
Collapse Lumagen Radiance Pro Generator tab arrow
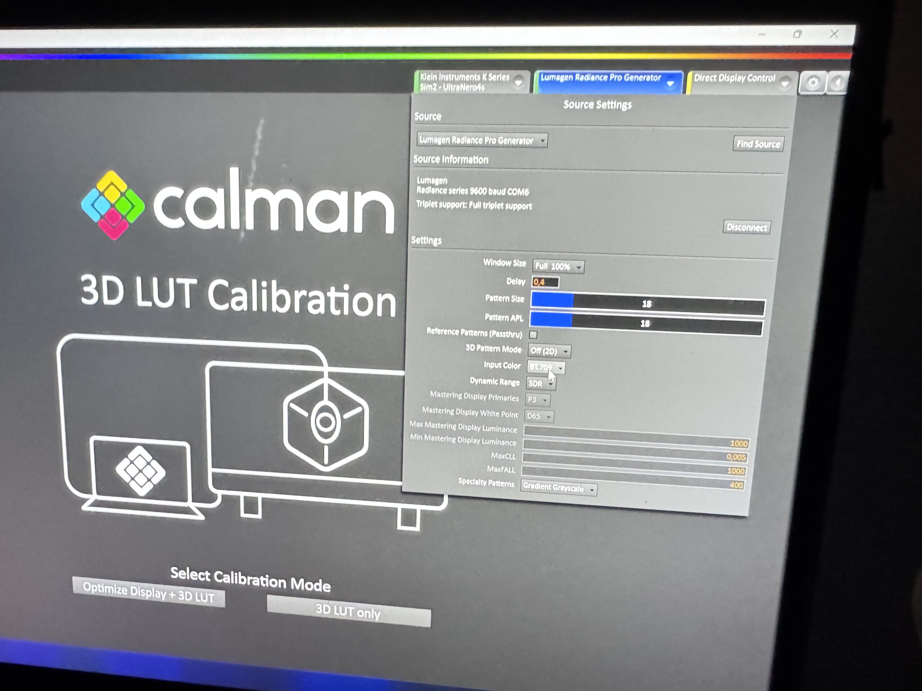tap(670, 83)
